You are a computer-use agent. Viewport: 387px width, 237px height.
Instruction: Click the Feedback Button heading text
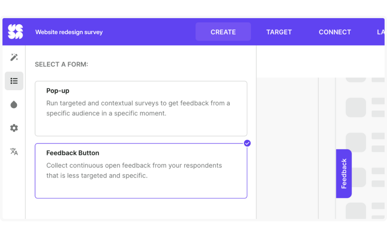73,153
